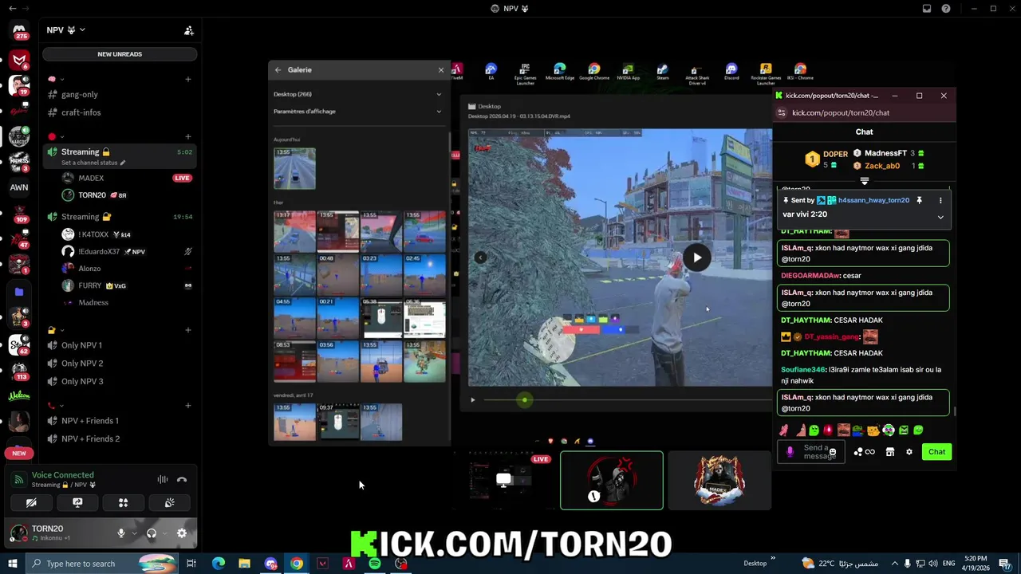Open the server with the 275 badge

pyautogui.click(x=19, y=31)
